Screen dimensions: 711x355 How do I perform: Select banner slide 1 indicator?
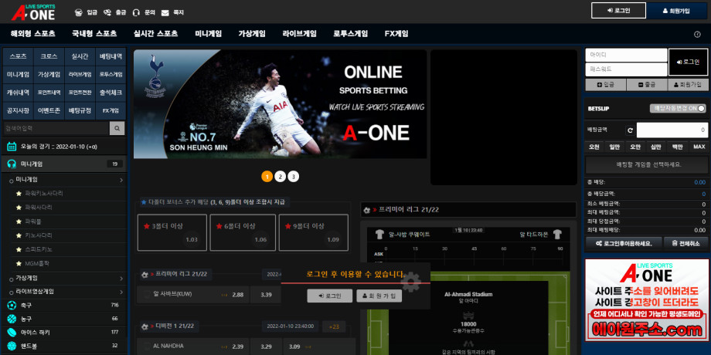click(x=267, y=177)
